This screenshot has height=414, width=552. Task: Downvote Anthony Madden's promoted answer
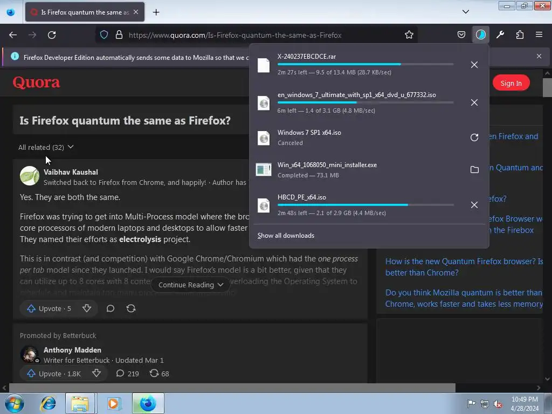[96, 373]
